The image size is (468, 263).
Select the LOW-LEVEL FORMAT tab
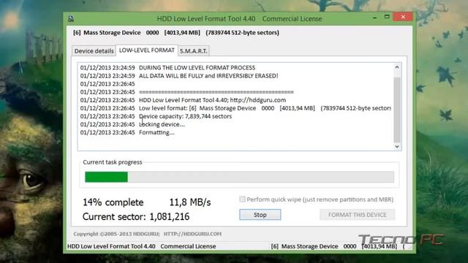tap(146, 50)
